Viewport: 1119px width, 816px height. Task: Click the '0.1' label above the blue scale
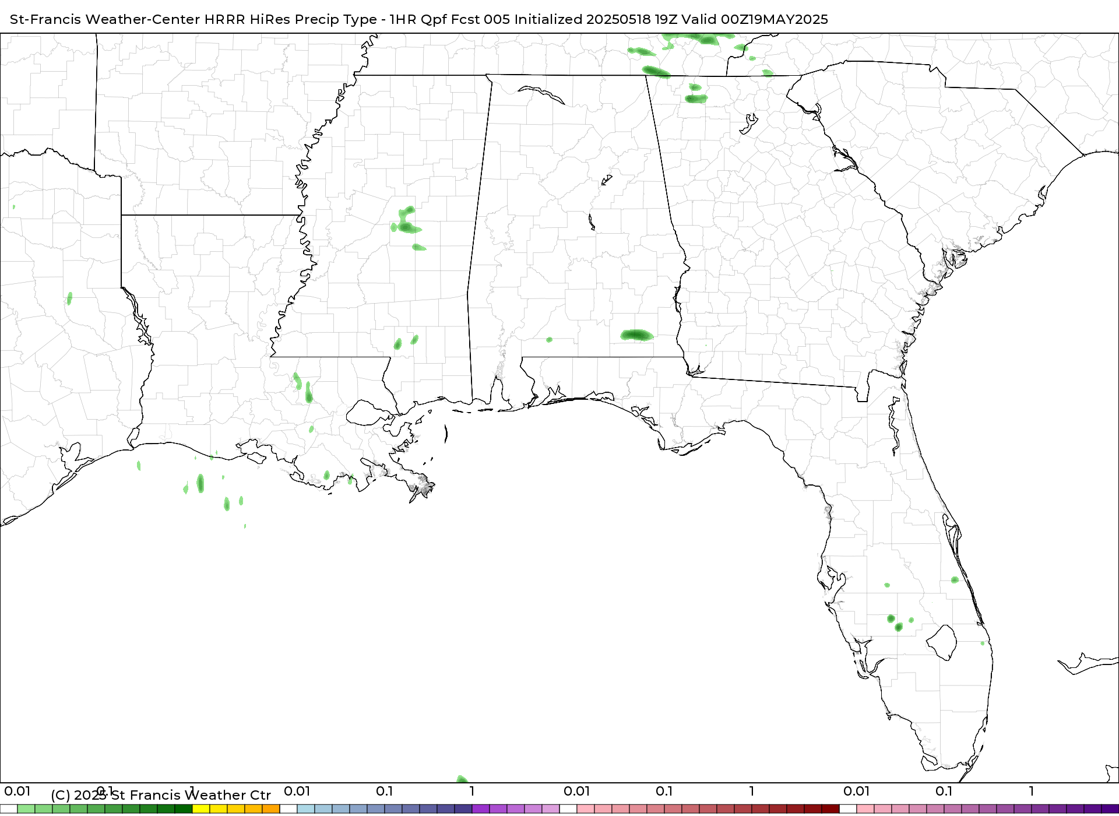coord(385,791)
